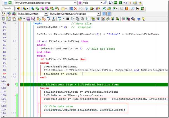Toggle the first layout button after method combo
This screenshot has height=118, width=169.
tap(104, 14)
